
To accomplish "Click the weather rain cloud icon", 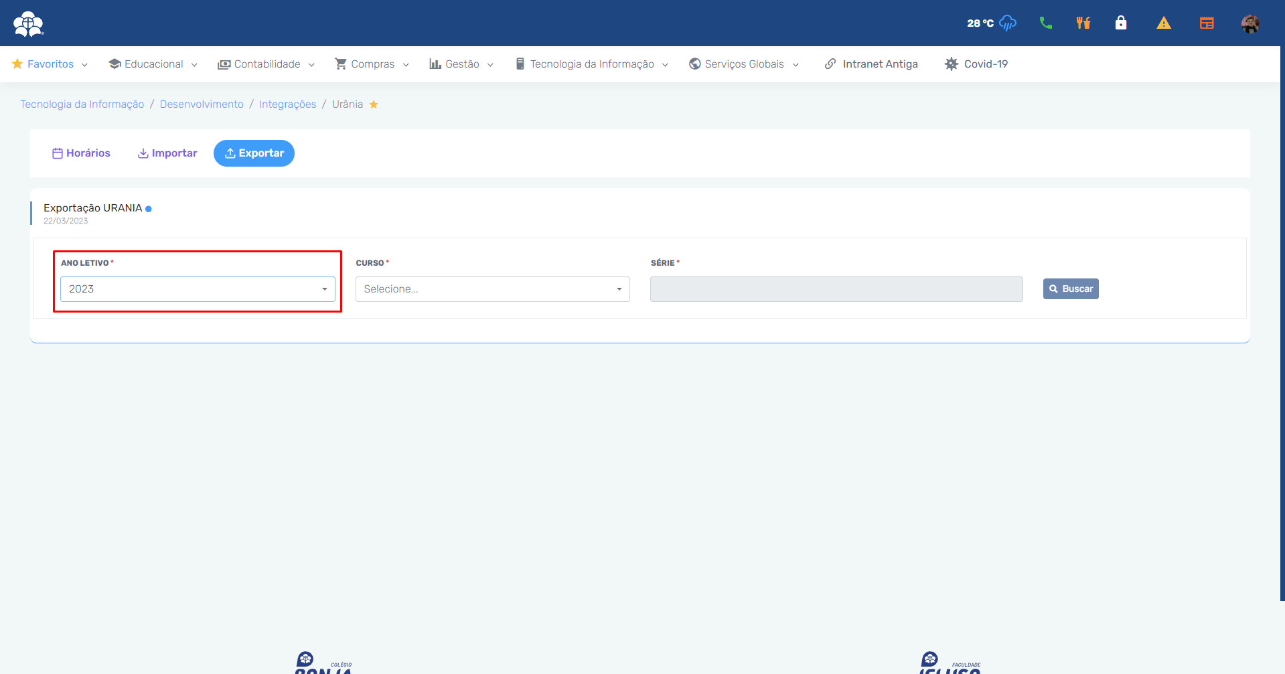I will tap(1007, 23).
